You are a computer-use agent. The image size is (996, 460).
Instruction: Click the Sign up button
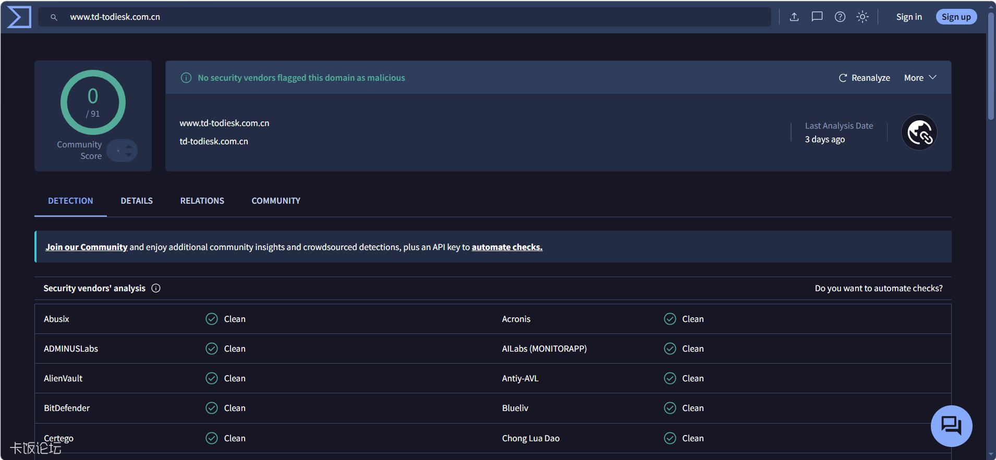tap(956, 17)
